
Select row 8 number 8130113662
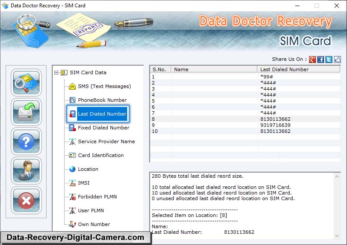point(245,119)
